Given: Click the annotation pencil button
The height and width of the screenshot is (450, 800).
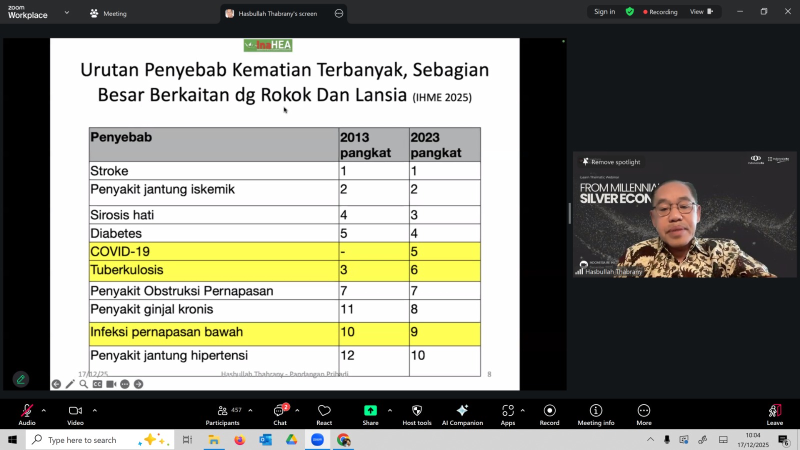Looking at the screenshot, I should (20, 379).
